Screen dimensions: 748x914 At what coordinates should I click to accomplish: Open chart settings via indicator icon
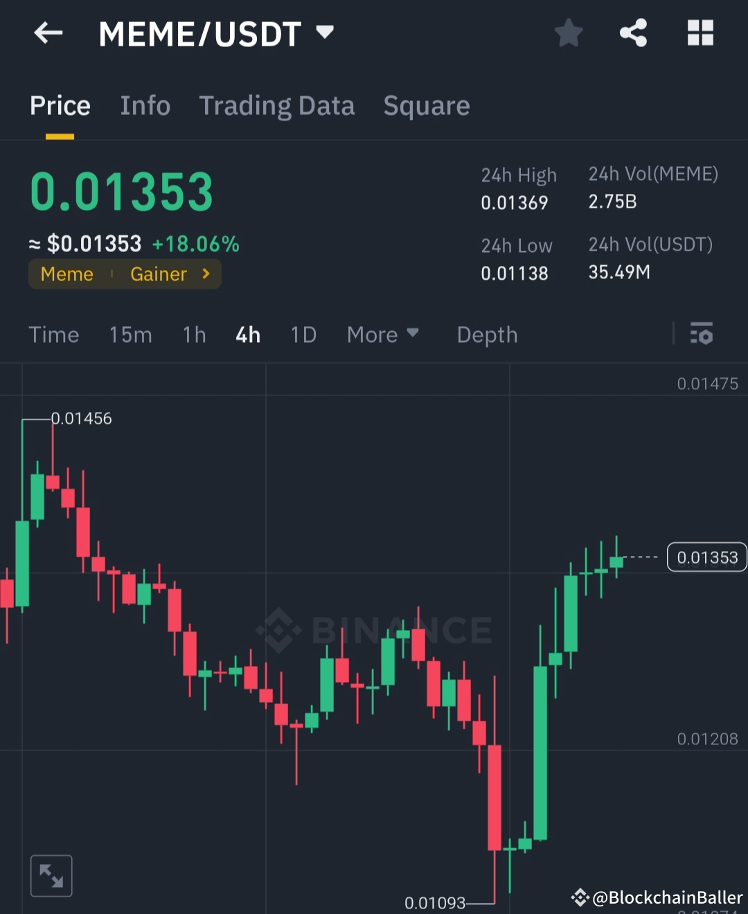click(702, 334)
